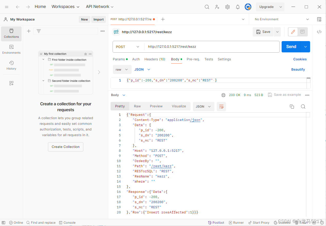Open Tests tab

[209, 59]
